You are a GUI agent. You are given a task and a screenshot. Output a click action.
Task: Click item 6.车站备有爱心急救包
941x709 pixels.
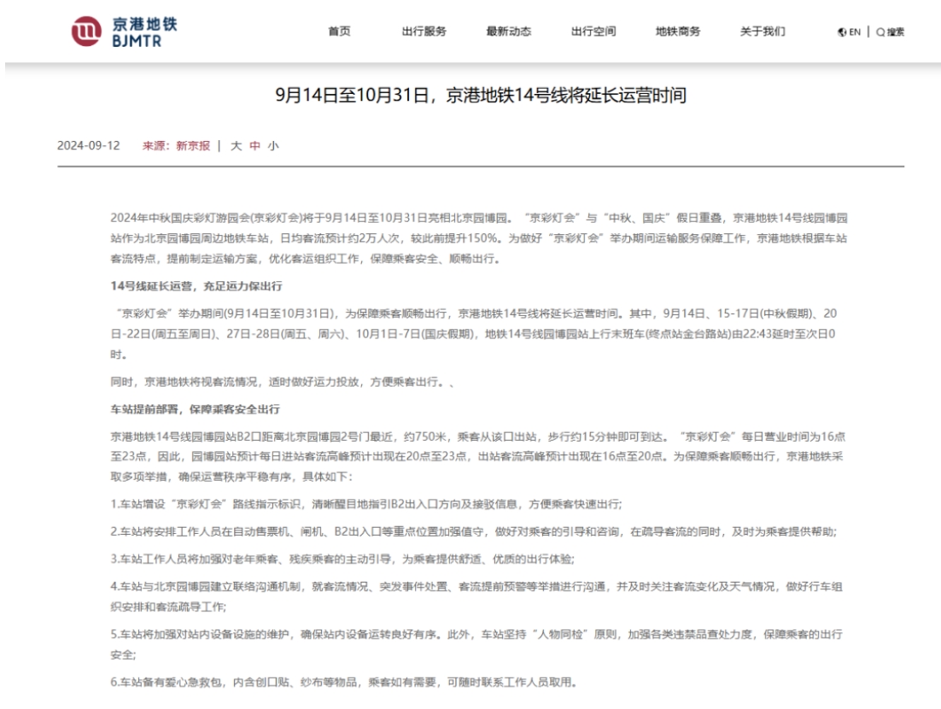[343, 682]
